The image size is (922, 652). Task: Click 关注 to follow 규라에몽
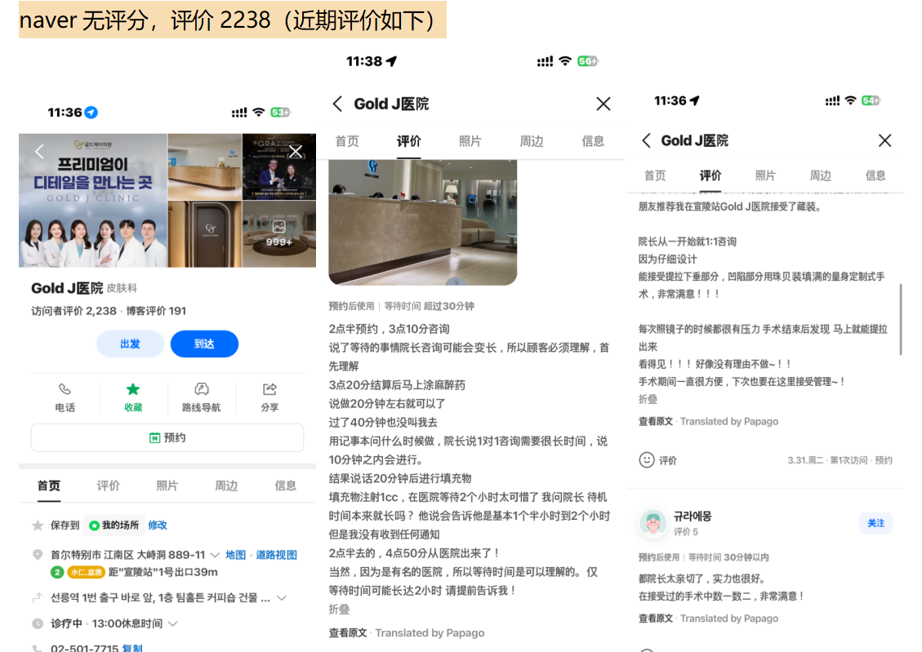coord(875,523)
